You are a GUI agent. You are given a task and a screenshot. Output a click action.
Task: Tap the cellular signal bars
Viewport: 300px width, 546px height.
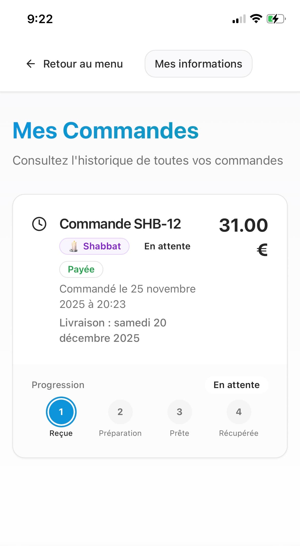[x=239, y=19]
